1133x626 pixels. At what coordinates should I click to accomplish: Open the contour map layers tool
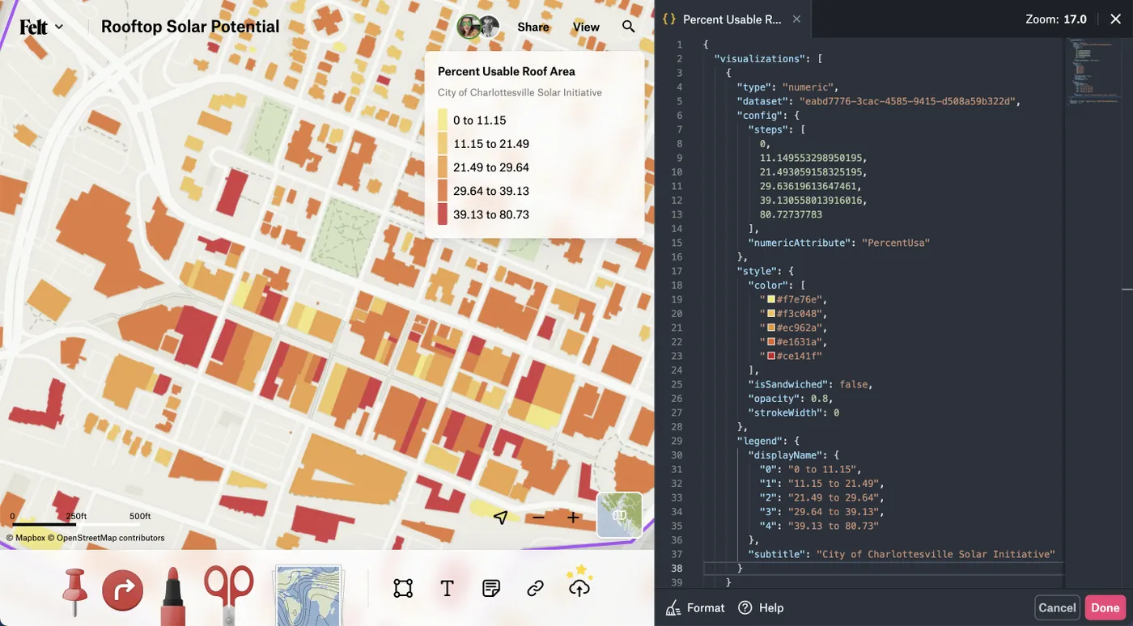click(308, 595)
